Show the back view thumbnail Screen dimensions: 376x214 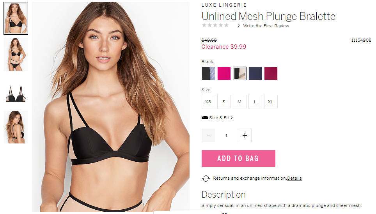click(x=16, y=127)
